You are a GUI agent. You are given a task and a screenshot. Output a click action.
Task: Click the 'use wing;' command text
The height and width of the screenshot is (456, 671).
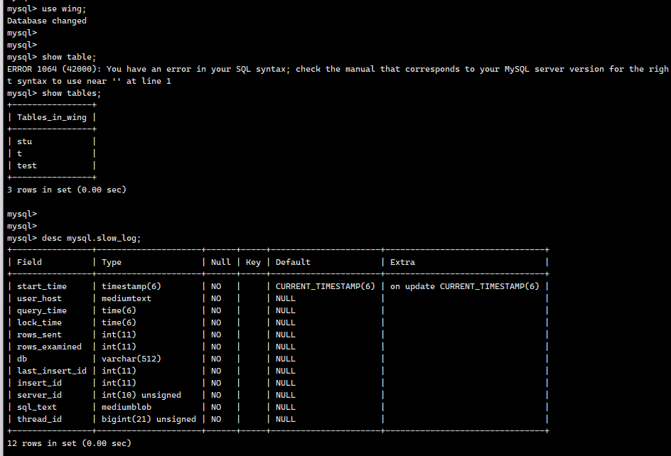click(64, 9)
